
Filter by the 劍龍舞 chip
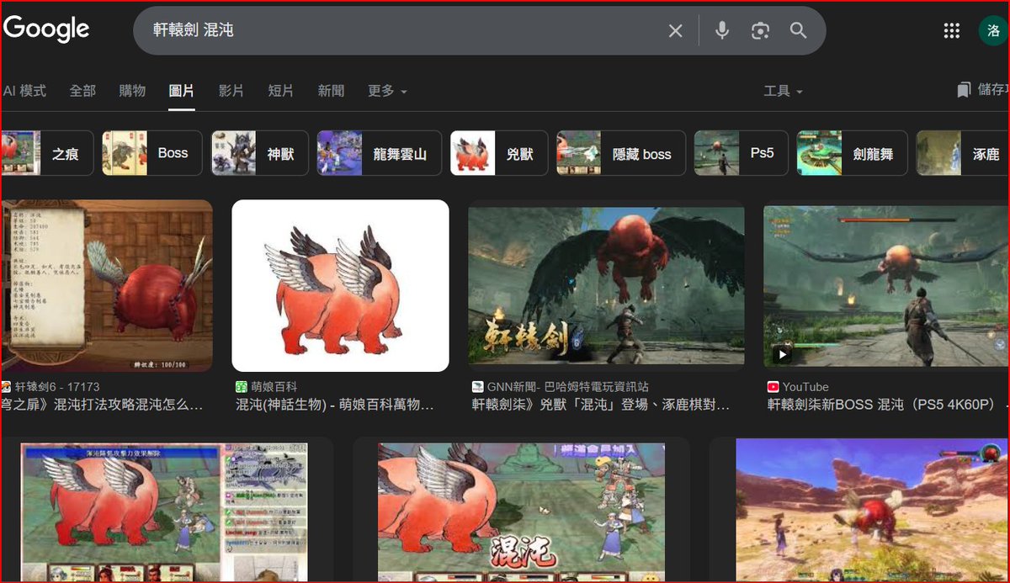click(x=852, y=153)
